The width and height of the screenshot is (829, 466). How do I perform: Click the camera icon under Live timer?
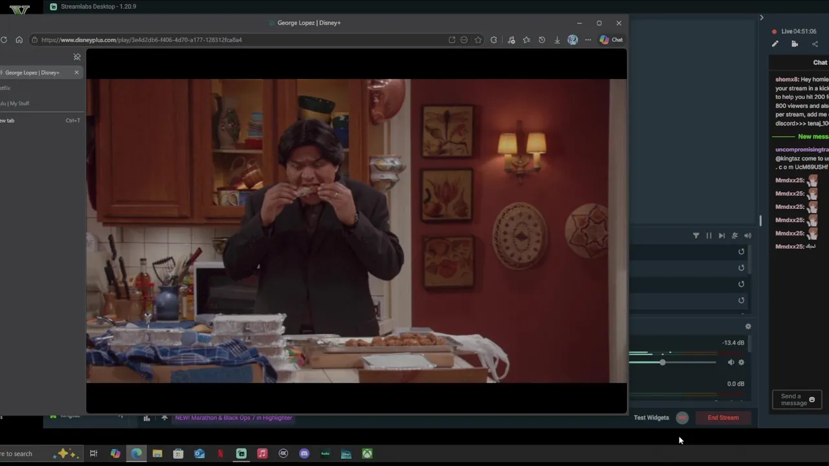(795, 44)
